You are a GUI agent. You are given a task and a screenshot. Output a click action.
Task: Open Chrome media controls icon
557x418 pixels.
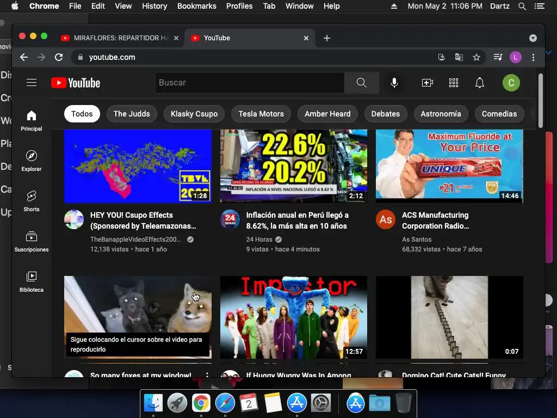[x=498, y=57]
